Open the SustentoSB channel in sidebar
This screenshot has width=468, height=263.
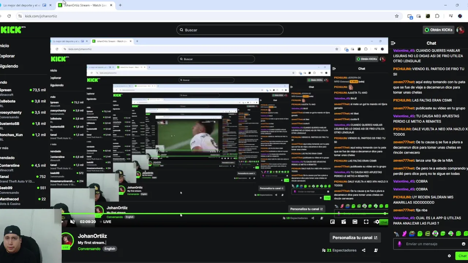(23, 126)
